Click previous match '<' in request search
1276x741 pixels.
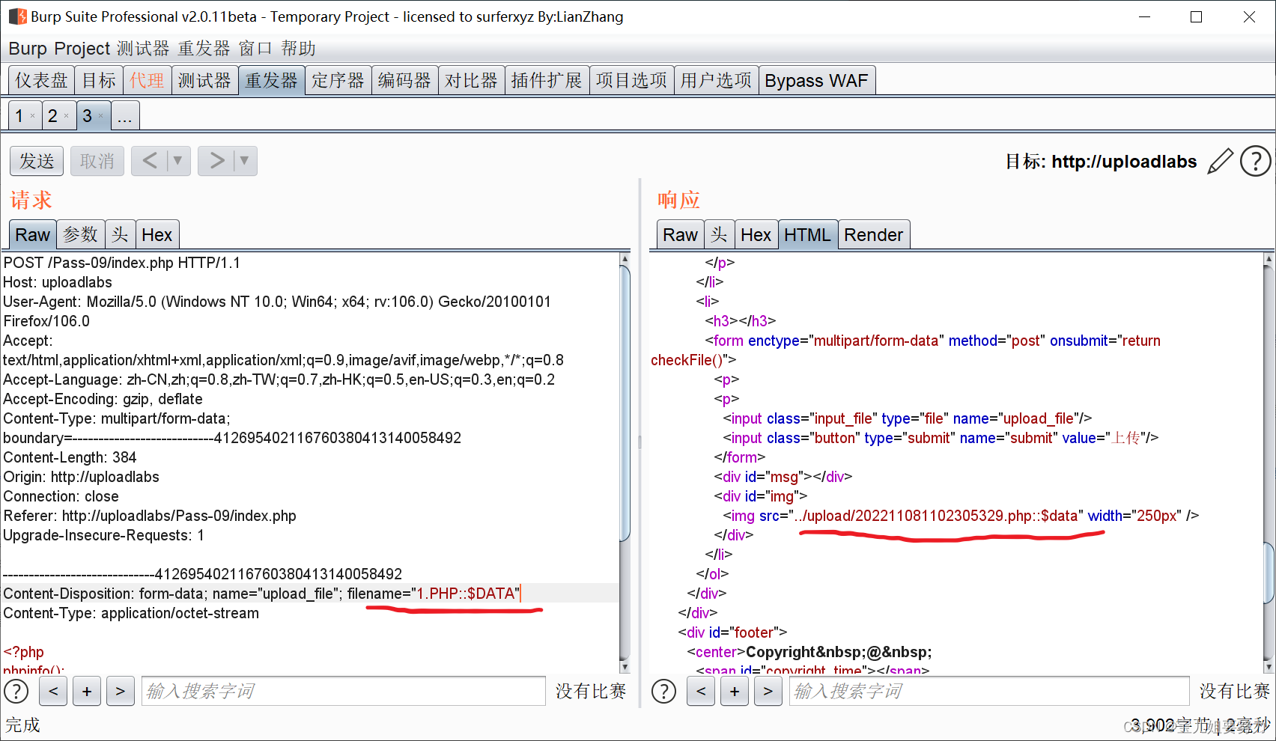click(53, 691)
